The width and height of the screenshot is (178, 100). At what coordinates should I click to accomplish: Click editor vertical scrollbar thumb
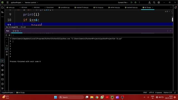[172, 19]
